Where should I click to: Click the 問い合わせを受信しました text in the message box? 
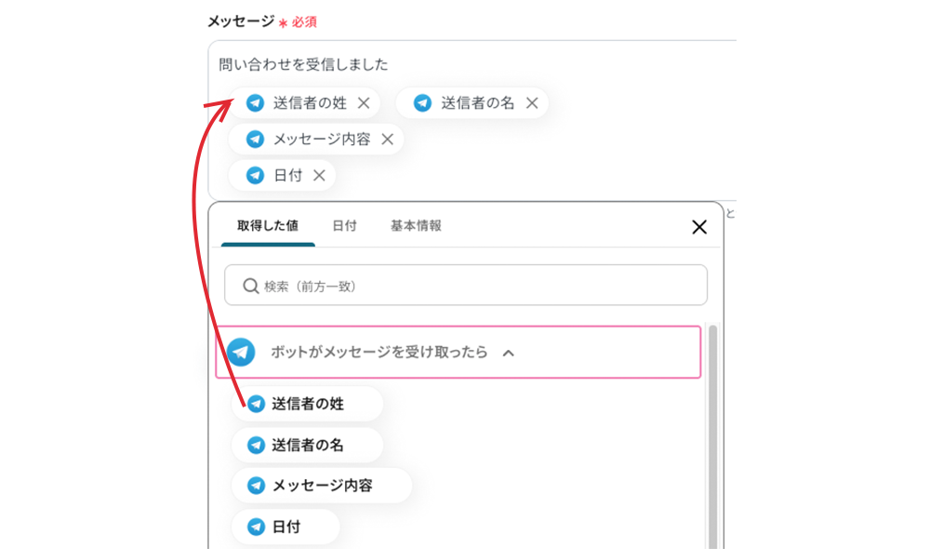(x=303, y=65)
